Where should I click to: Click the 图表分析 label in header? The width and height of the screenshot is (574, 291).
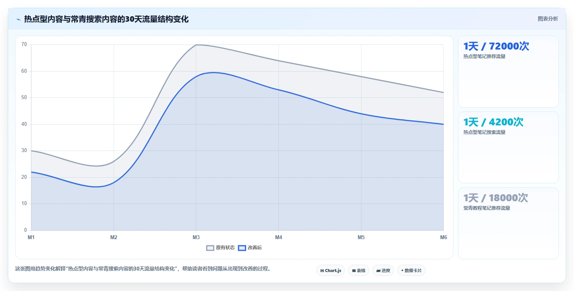click(548, 19)
